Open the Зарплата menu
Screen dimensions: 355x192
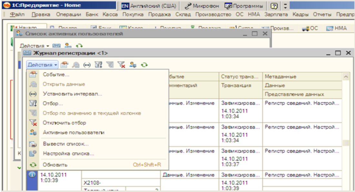(x=276, y=14)
